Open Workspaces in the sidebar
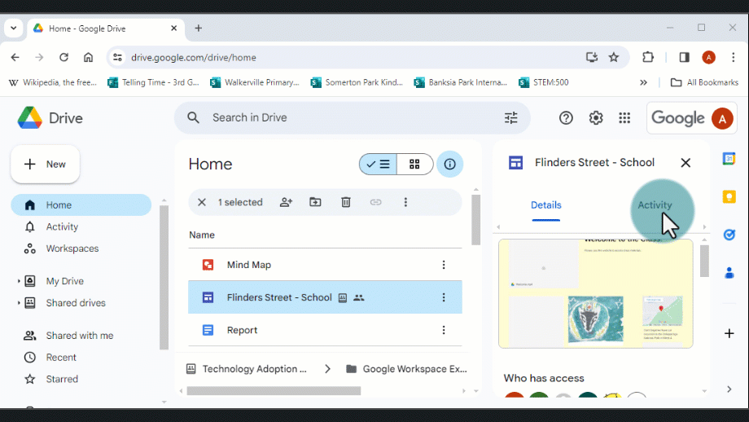Image resolution: width=749 pixels, height=422 pixels. point(72,248)
